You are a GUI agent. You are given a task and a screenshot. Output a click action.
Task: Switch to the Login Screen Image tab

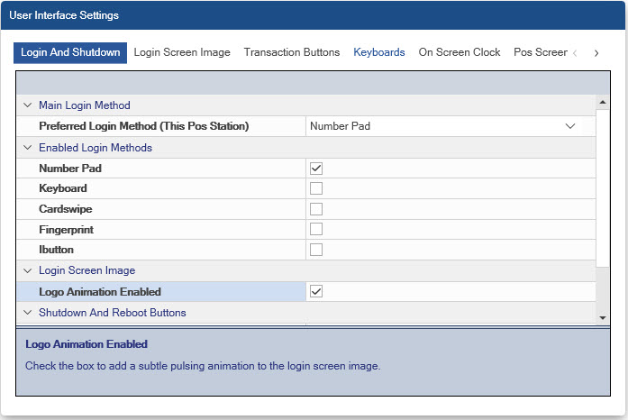click(182, 52)
